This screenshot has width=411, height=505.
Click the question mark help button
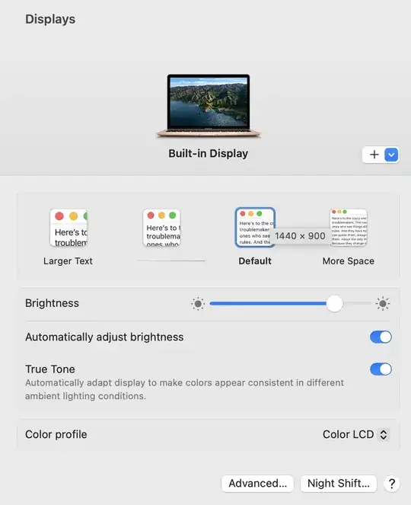pyautogui.click(x=392, y=484)
